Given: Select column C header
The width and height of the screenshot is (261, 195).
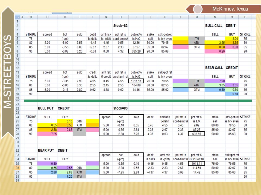Looking at the screenshot, I should [x=47, y=17].
